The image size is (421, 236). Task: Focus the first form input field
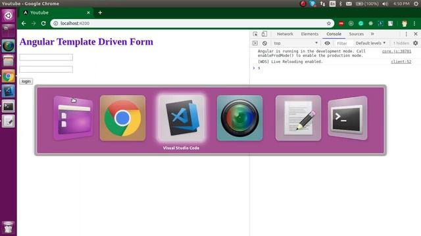pos(46,57)
